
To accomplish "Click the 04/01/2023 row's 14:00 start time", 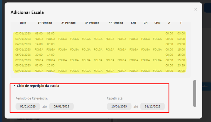I will (x=39, y=44).
